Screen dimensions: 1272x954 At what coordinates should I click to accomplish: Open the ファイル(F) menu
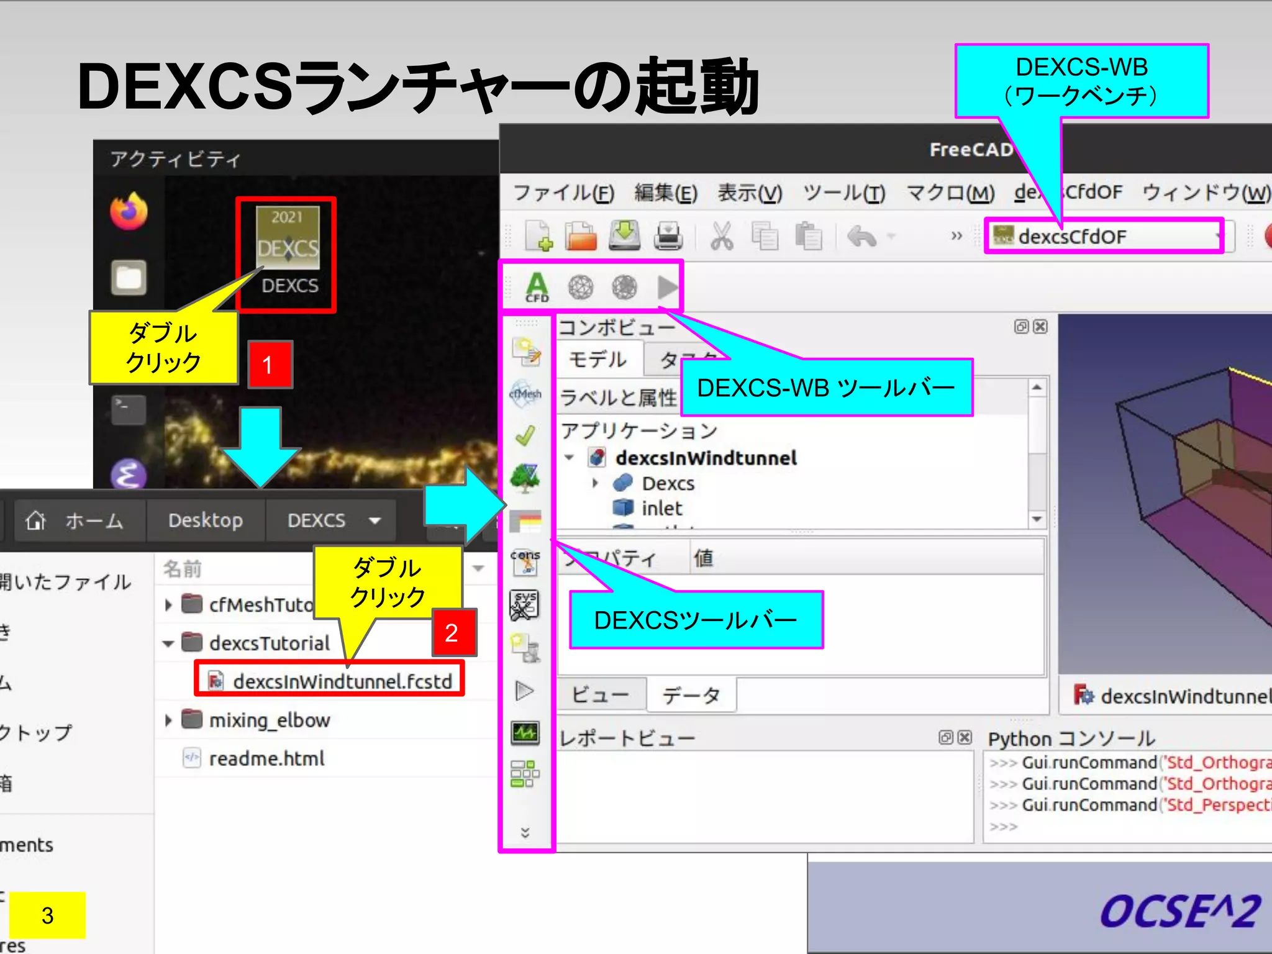click(x=563, y=193)
